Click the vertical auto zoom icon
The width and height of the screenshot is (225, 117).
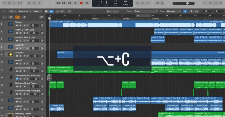coord(191,11)
